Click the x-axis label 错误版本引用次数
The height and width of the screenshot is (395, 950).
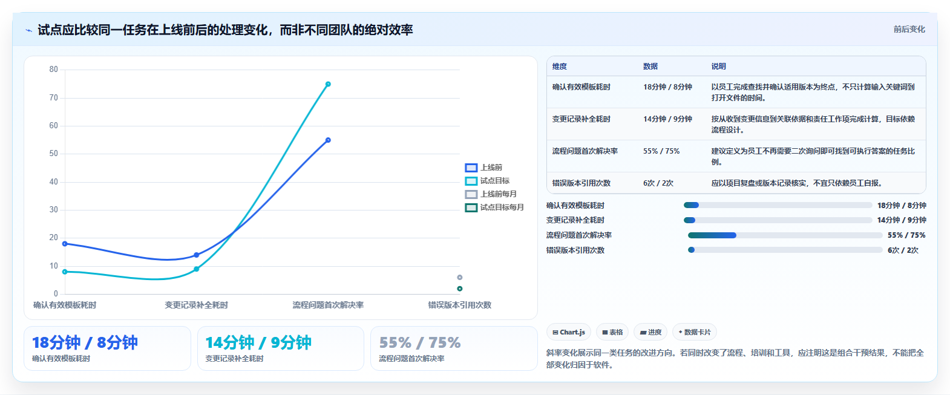[460, 305]
